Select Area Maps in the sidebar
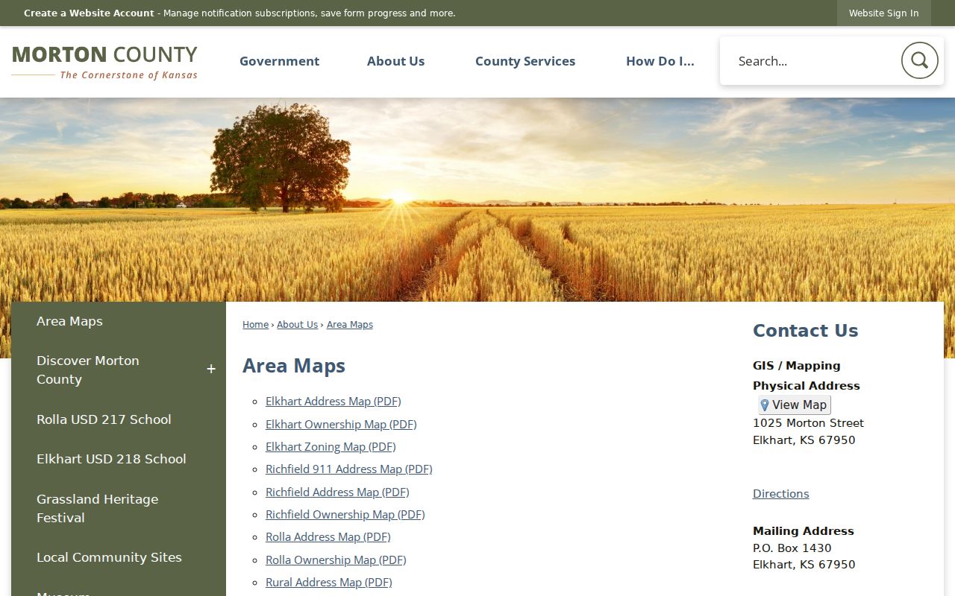Image resolution: width=955 pixels, height=596 pixels. (119, 322)
